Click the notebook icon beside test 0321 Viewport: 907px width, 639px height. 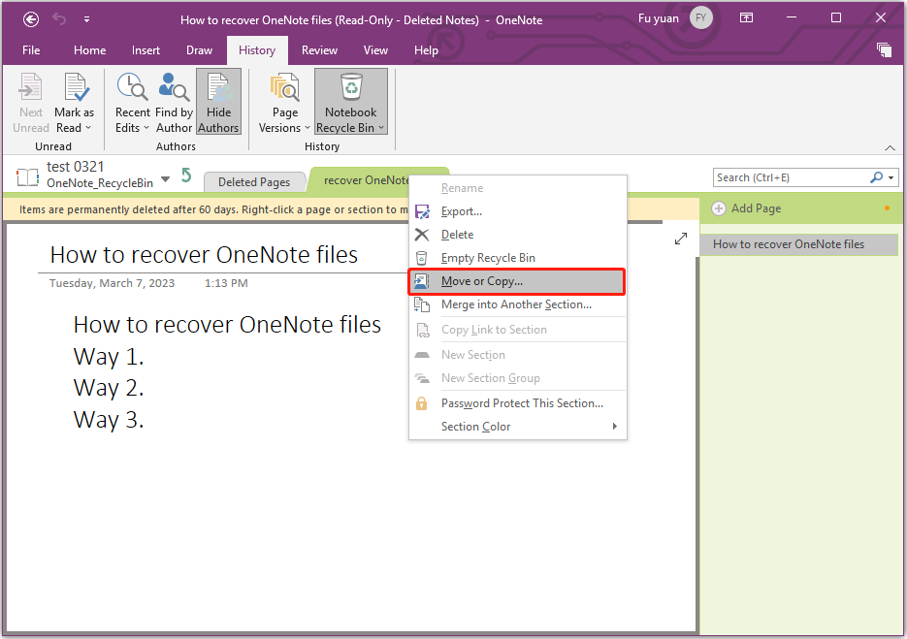[27, 176]
